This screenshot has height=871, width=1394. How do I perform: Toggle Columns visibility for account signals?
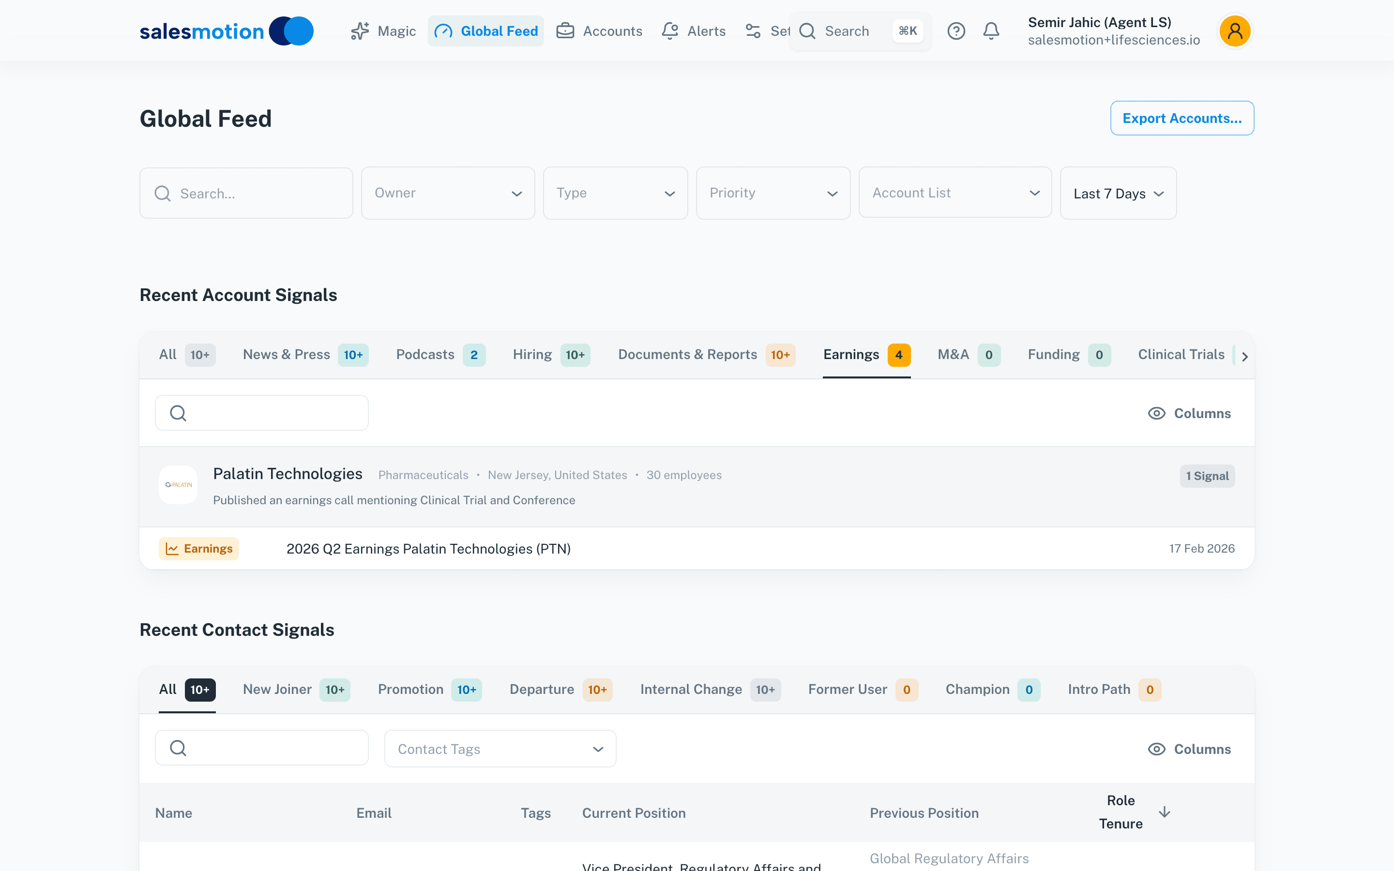click(x=1189, y=413)
